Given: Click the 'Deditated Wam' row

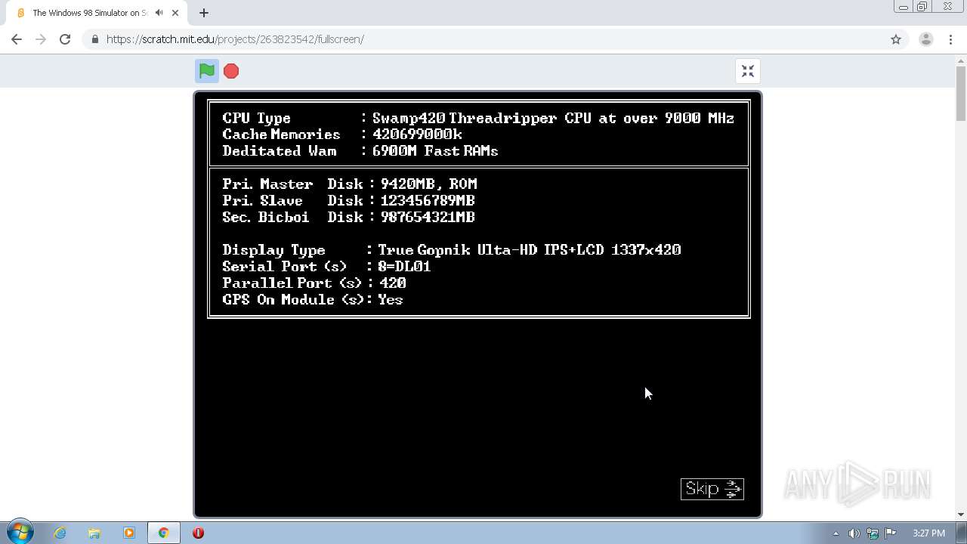Looking at the screenshot, I should [360, 151].
